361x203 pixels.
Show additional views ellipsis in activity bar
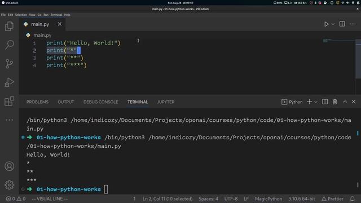tap(9, 120)
